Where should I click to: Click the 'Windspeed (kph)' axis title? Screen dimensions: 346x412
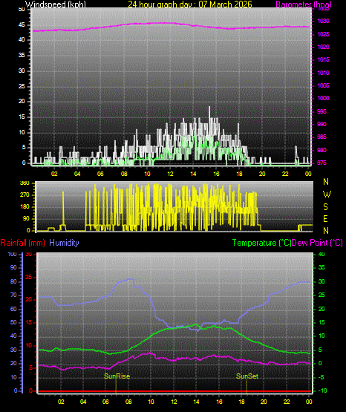click(x=55, y=4)
